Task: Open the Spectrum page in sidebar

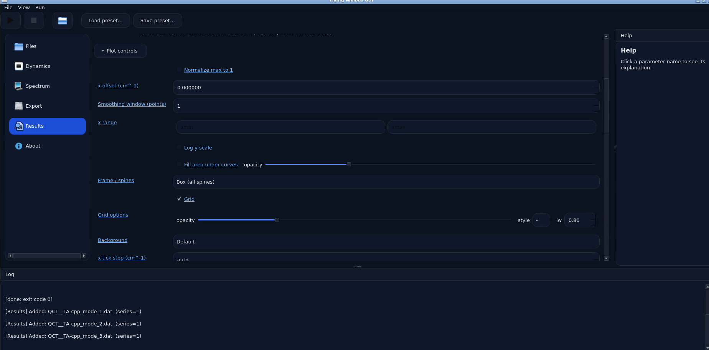Action: (x=48, y=86)
